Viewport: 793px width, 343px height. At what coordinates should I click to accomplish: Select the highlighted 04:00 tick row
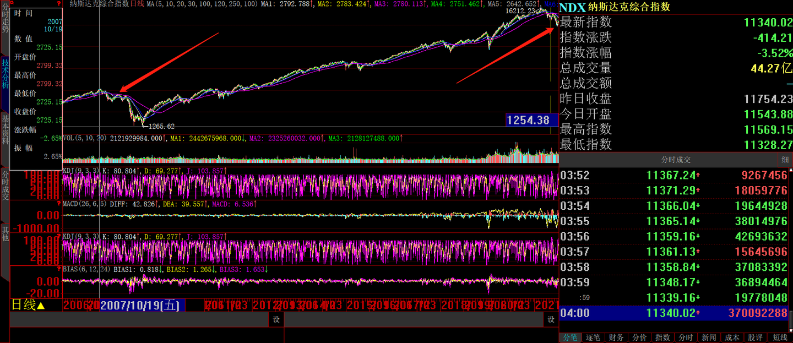coord(673,313)
